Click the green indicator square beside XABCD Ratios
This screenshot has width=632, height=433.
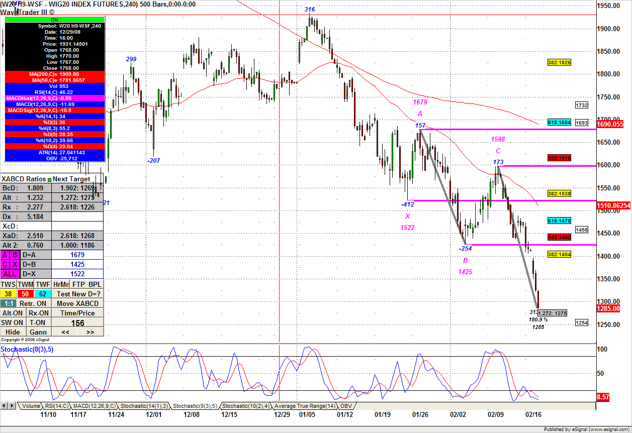point(50,179)
